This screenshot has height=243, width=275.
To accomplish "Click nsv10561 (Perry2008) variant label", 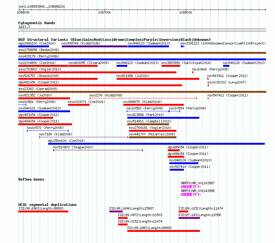I will click(x=37, y=102).
